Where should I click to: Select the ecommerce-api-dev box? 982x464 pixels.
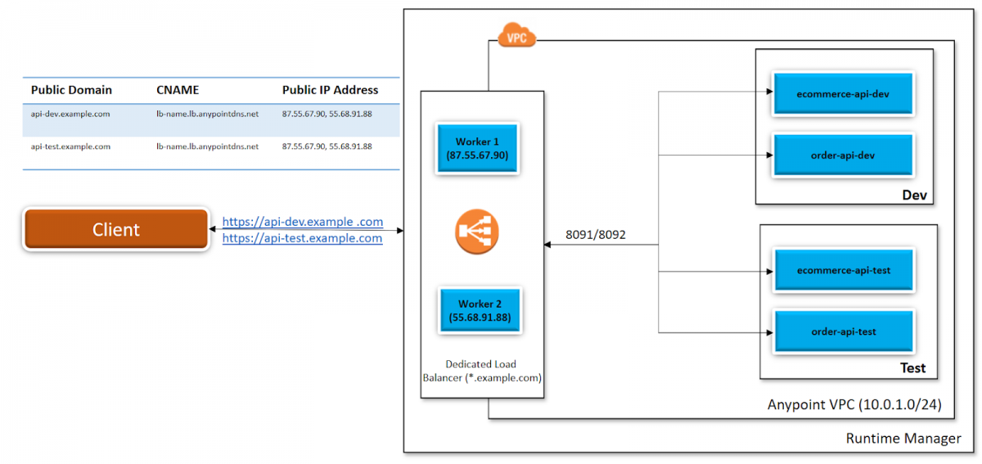[x=843, y=94]
